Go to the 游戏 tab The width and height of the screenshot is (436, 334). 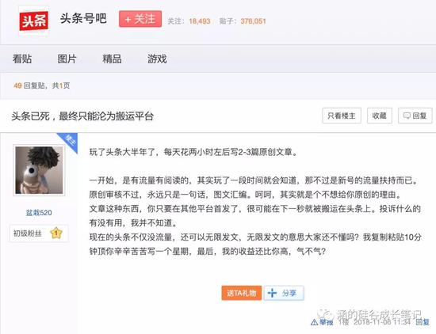coord(157,59)
